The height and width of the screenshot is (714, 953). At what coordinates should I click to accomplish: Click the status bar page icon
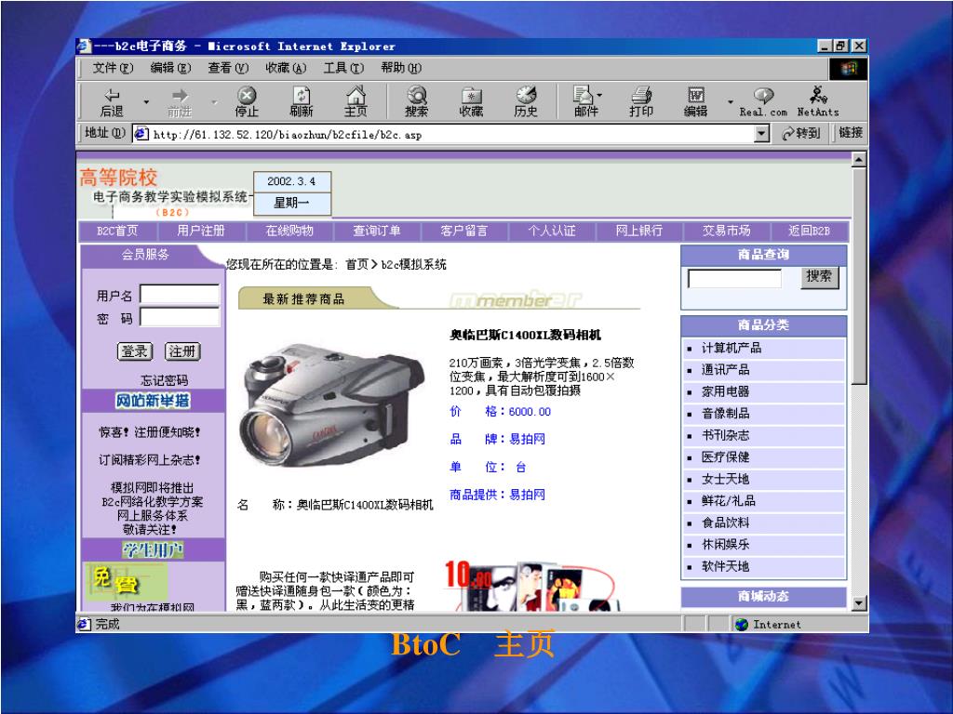point(84,624)
